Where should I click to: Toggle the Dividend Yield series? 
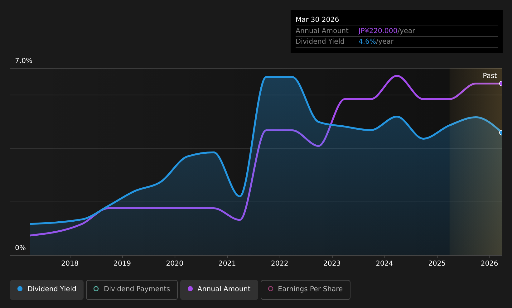click(47, 290)
